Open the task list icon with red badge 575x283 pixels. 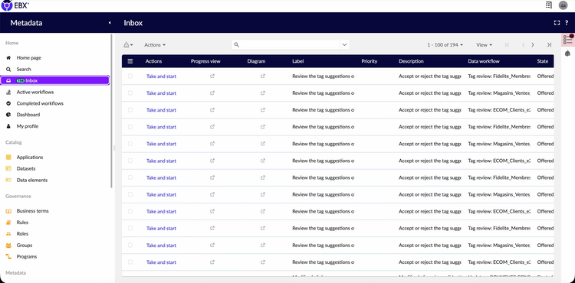coord(568,39)
